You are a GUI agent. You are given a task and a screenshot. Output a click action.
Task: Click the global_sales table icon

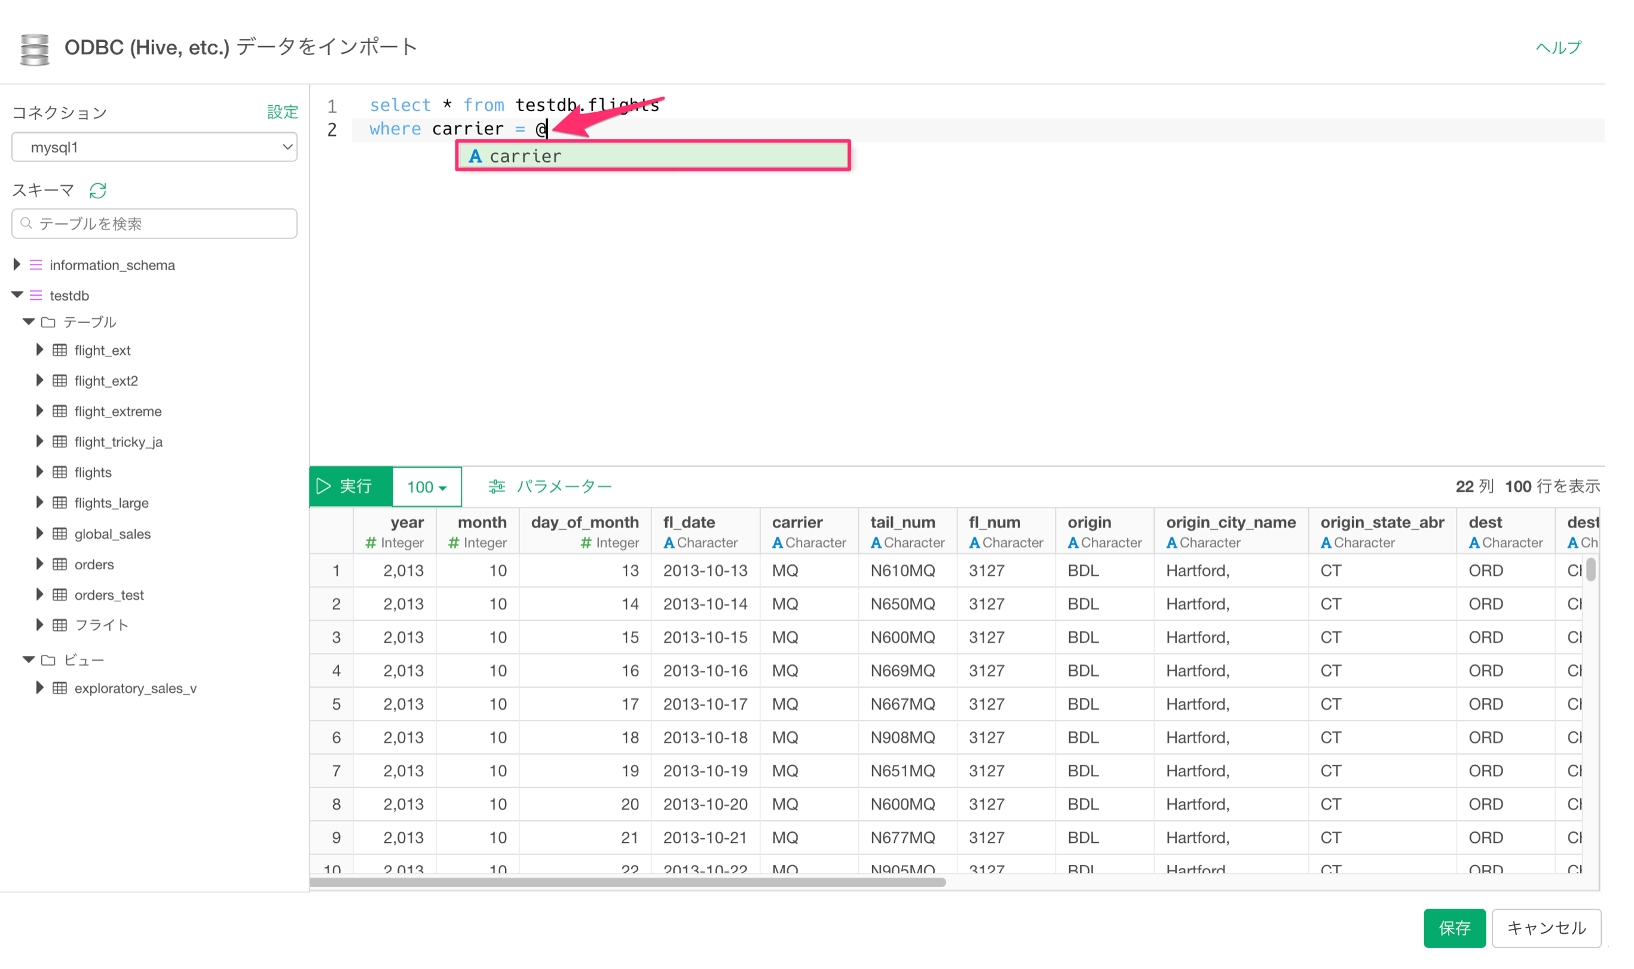coord(59,533)
